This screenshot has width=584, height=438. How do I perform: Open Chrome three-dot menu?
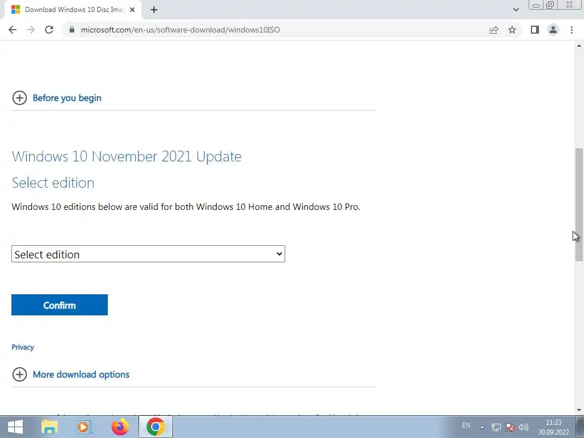coord(571,30)
